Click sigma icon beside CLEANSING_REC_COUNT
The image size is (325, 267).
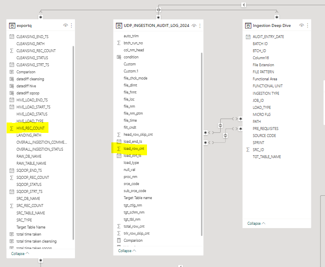point(12,51)
